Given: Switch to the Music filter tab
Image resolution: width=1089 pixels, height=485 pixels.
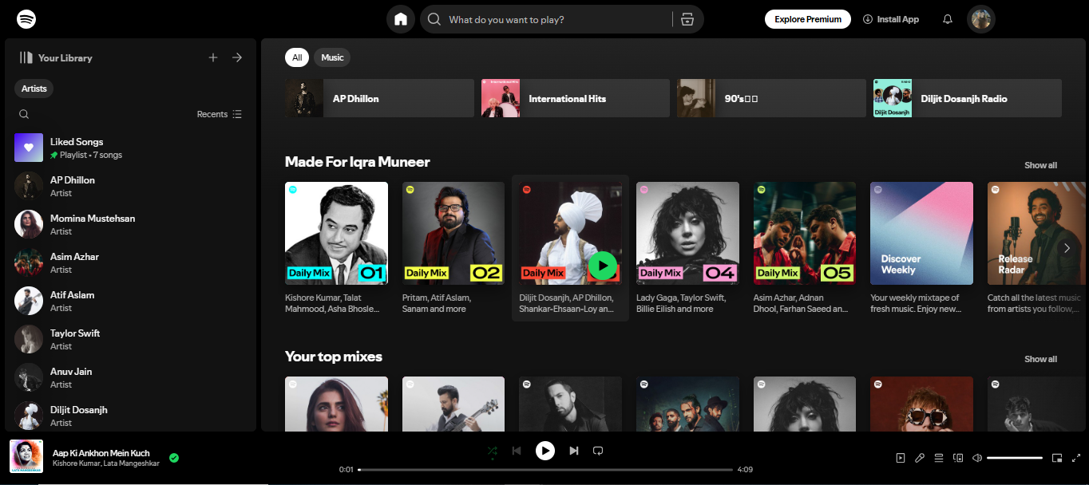Looking at the screenshot, I should (331, 57).
